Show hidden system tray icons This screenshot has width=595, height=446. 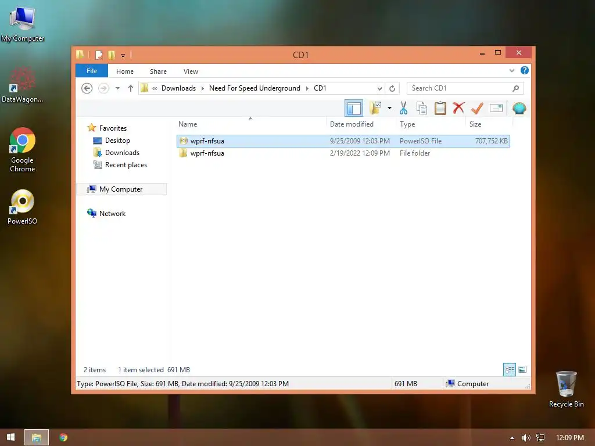pos(512,438)
